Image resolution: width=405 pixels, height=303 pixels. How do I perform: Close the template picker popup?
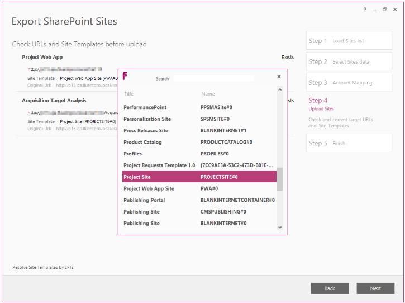[x=279, y=77]
